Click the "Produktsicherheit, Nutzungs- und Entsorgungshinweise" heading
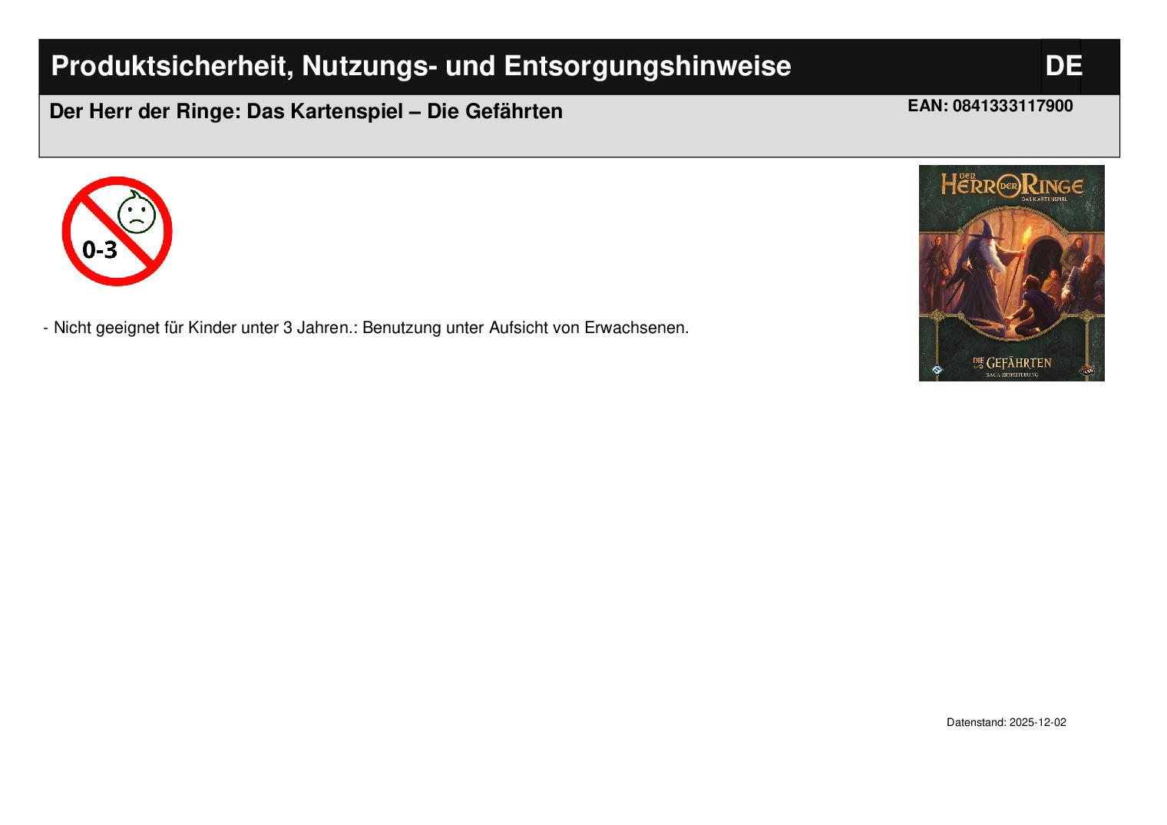The width and height of the screenshot is (1167, 825). tap(421, 67)
